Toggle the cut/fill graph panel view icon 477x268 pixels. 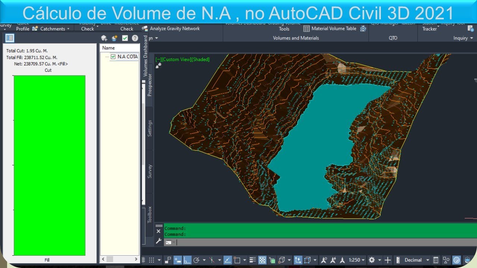[10, 38]
